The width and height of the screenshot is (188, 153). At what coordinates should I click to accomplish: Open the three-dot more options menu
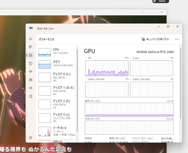(x=177, y=39)
